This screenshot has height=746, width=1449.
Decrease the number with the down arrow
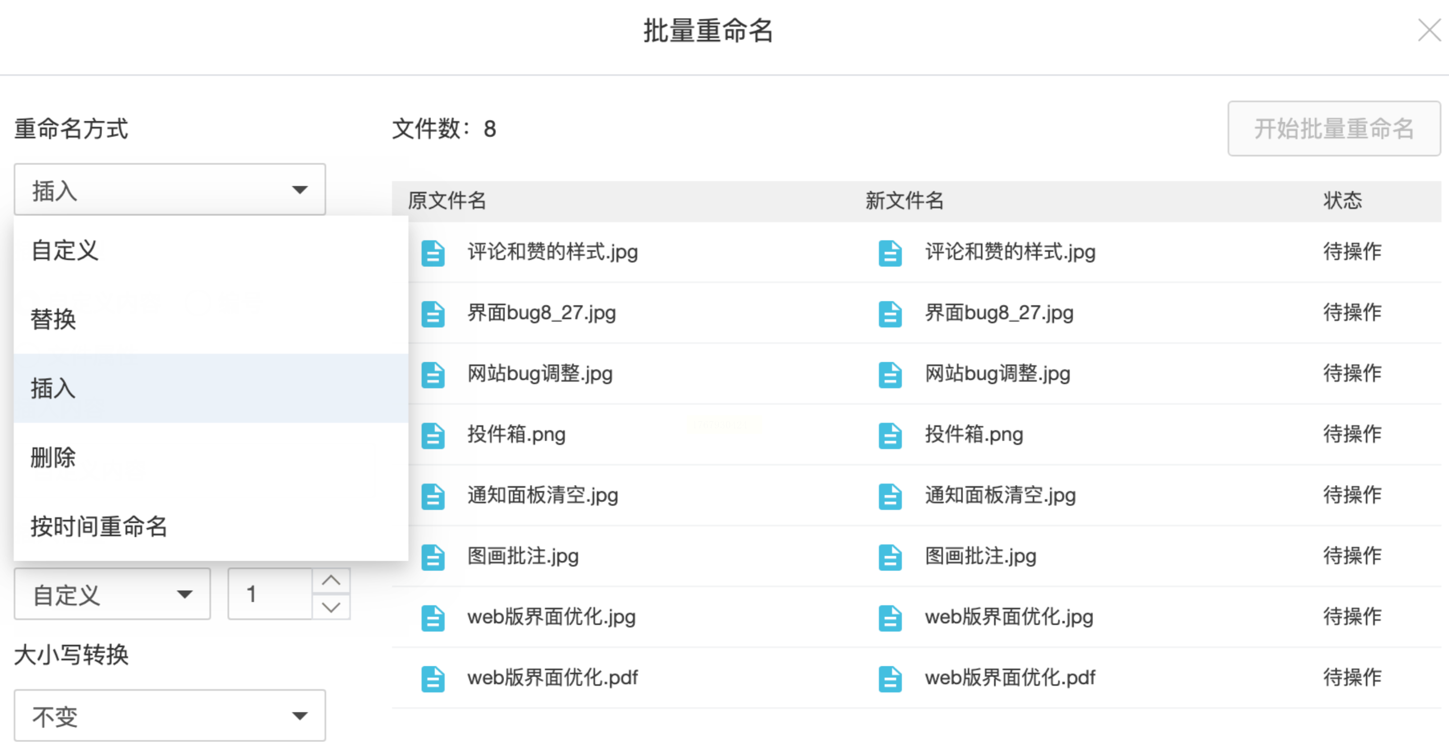(332, 607)
